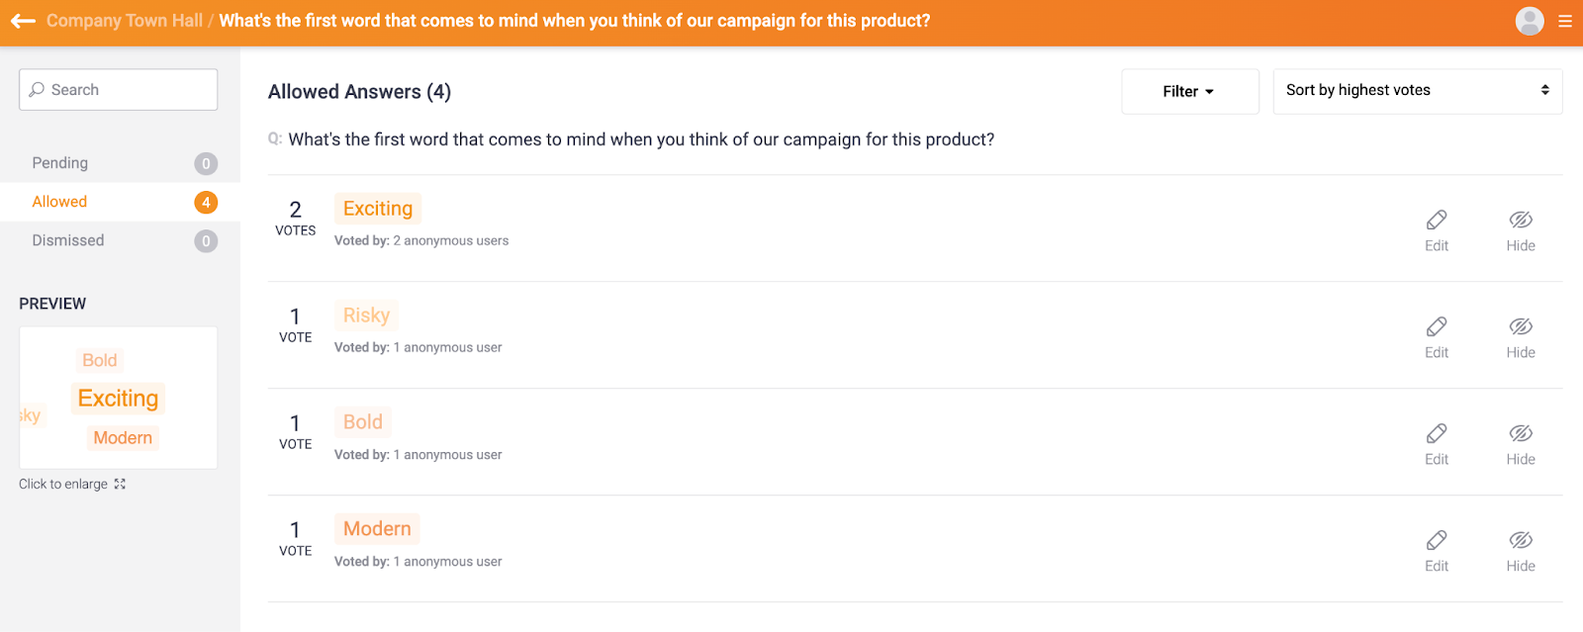Hide the Bold answer
1583x632 pixels.
[1521, 433]
